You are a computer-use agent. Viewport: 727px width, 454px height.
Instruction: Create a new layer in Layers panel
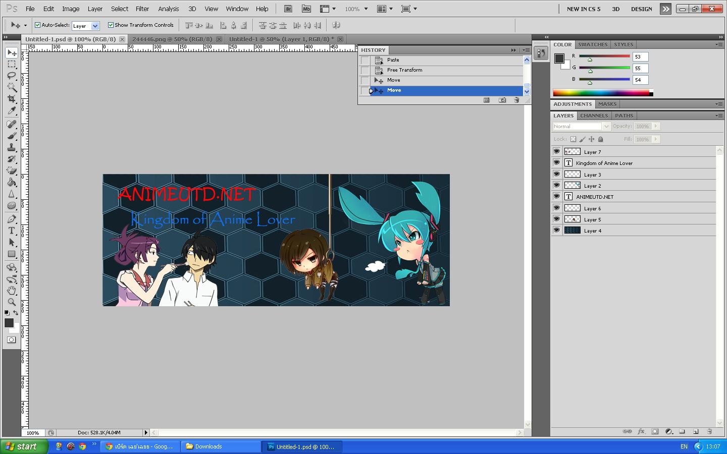(696, 431)
